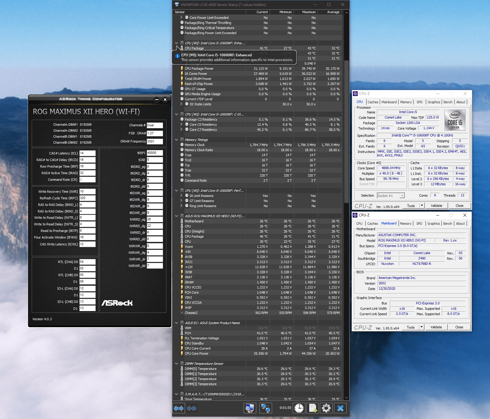Click the expand-view arrows icon in HWiNFO toolbar
490x419 pixels.
click(179, 408)
